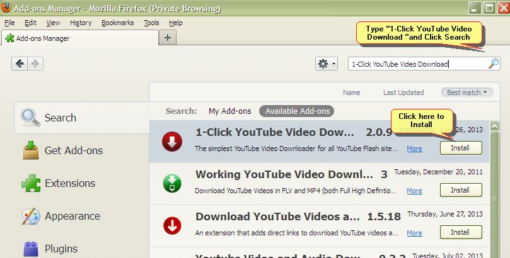Select the Search category in sidebar

coord(82,118)
